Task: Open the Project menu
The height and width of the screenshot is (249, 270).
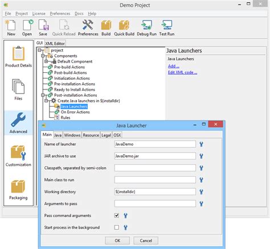Action: (22, 14)
